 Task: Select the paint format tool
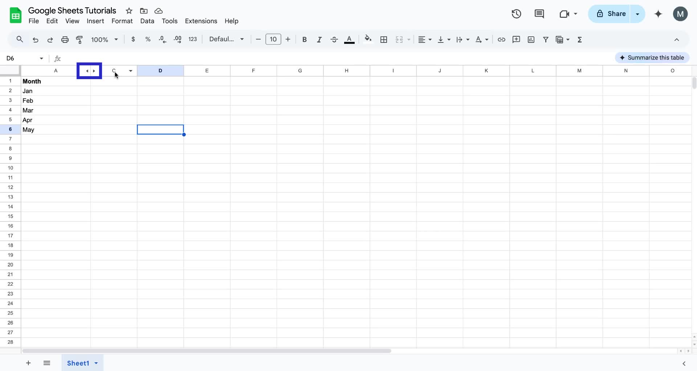pyautogui.click(x=80, y=40)
